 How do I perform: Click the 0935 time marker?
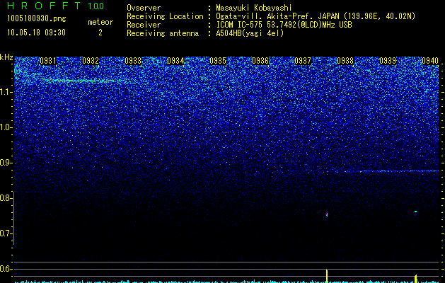pyautogui.click(x=218, y=61)
